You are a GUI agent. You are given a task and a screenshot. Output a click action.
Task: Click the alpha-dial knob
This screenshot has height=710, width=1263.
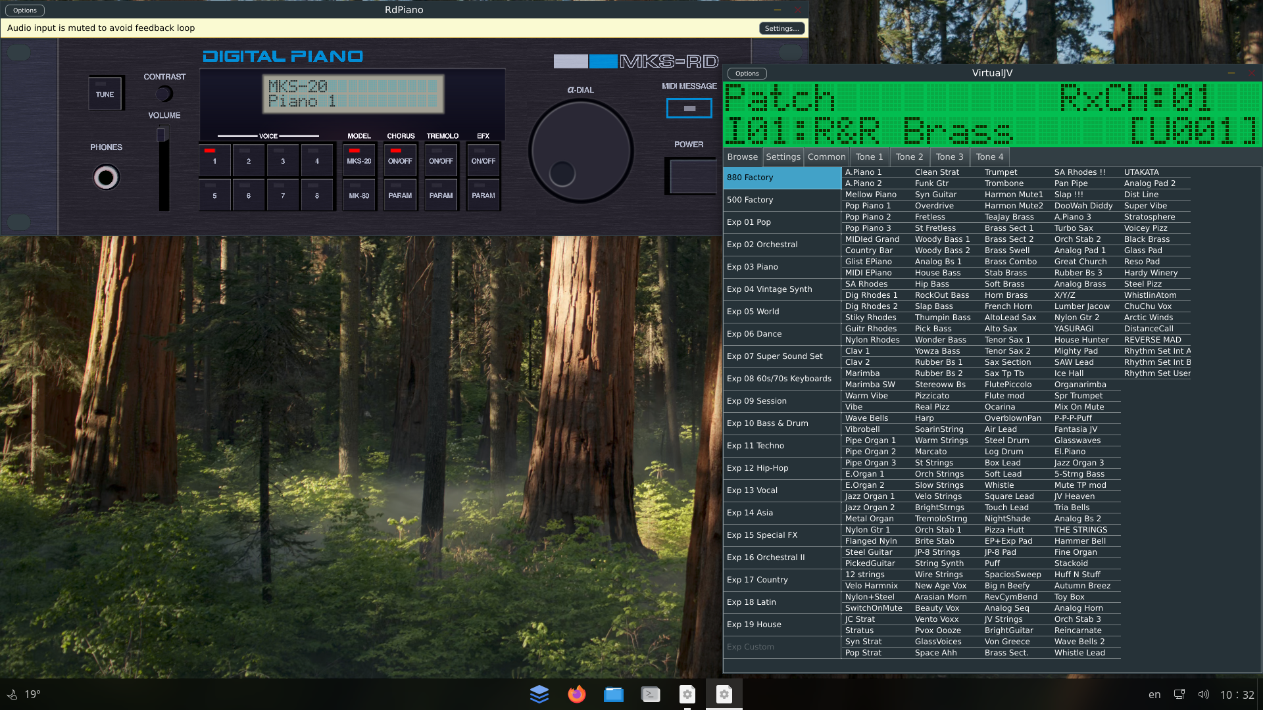click(x=580, y=151)
